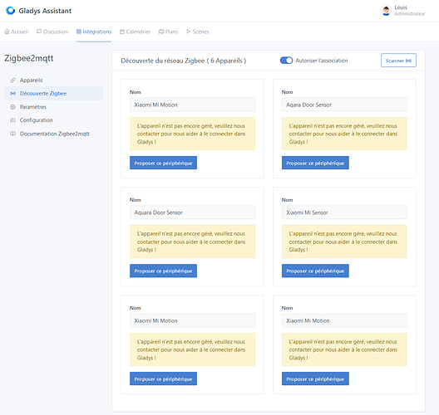Open the Accueil tab
Screen dimensions: 439x415
[x=17, y=32]
